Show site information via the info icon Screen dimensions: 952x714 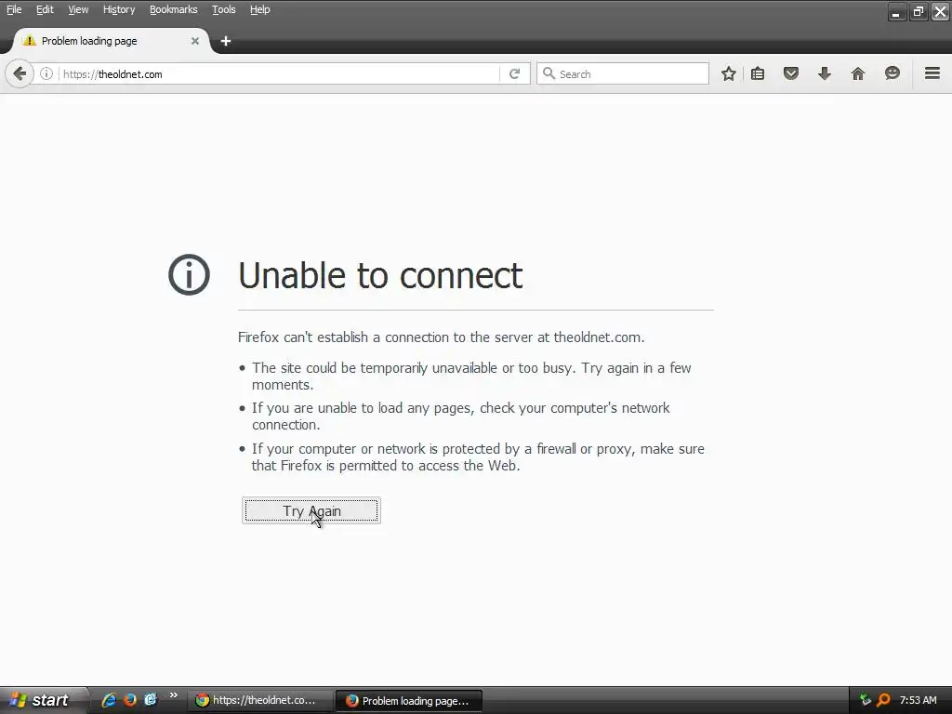(46, 74)
